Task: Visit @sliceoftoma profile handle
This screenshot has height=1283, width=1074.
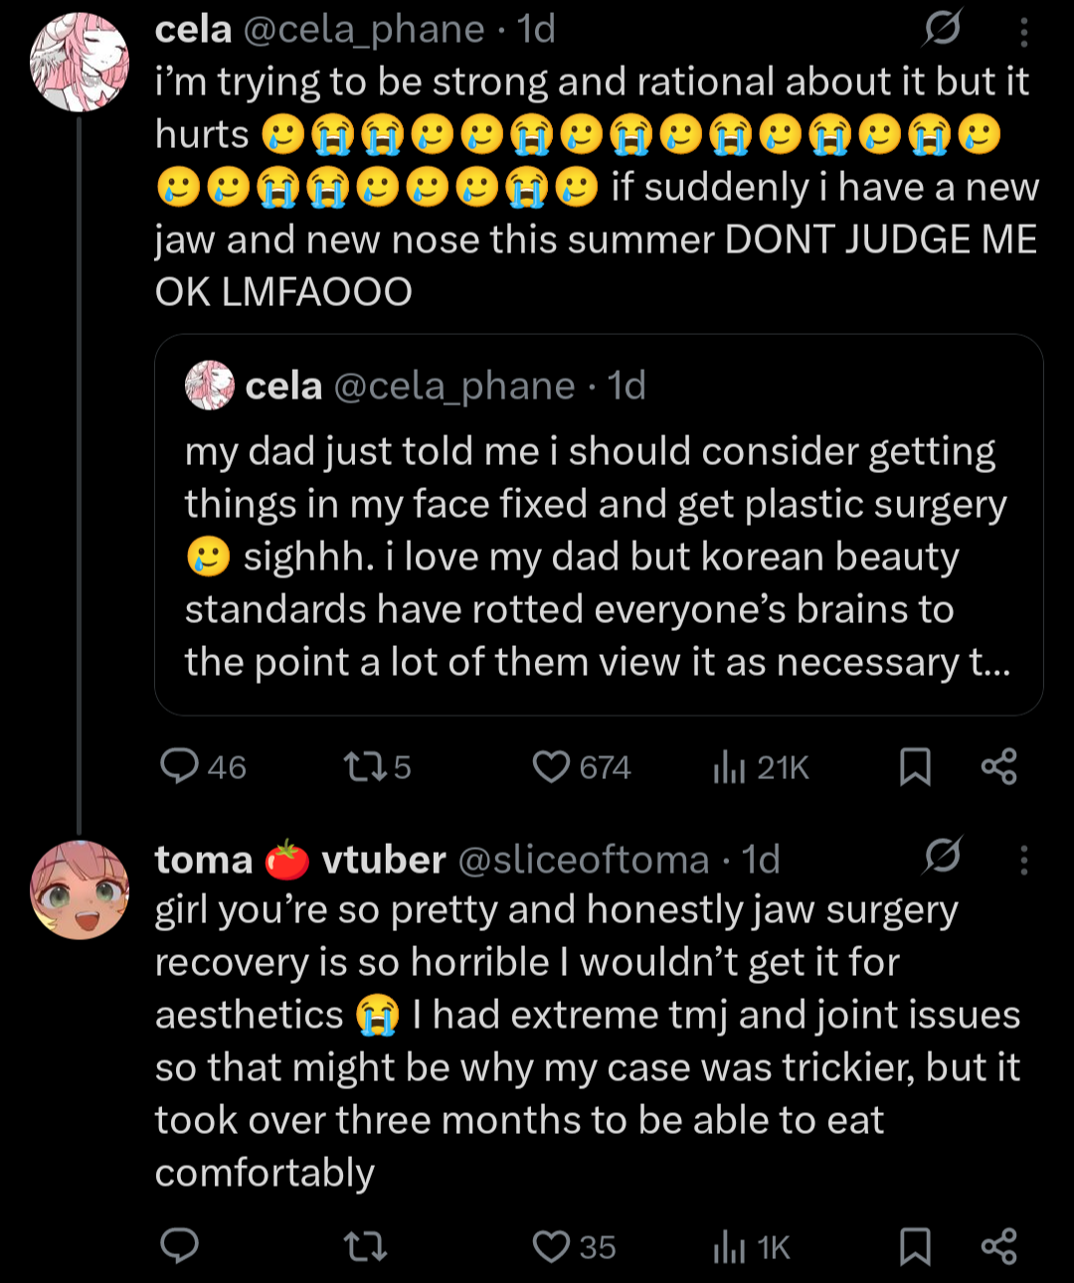Action: coord(583,860)
